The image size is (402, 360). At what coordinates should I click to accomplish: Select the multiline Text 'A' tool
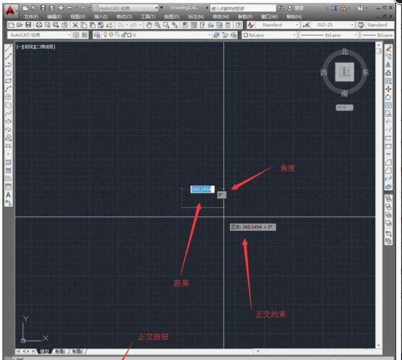(x=8, y=195)
